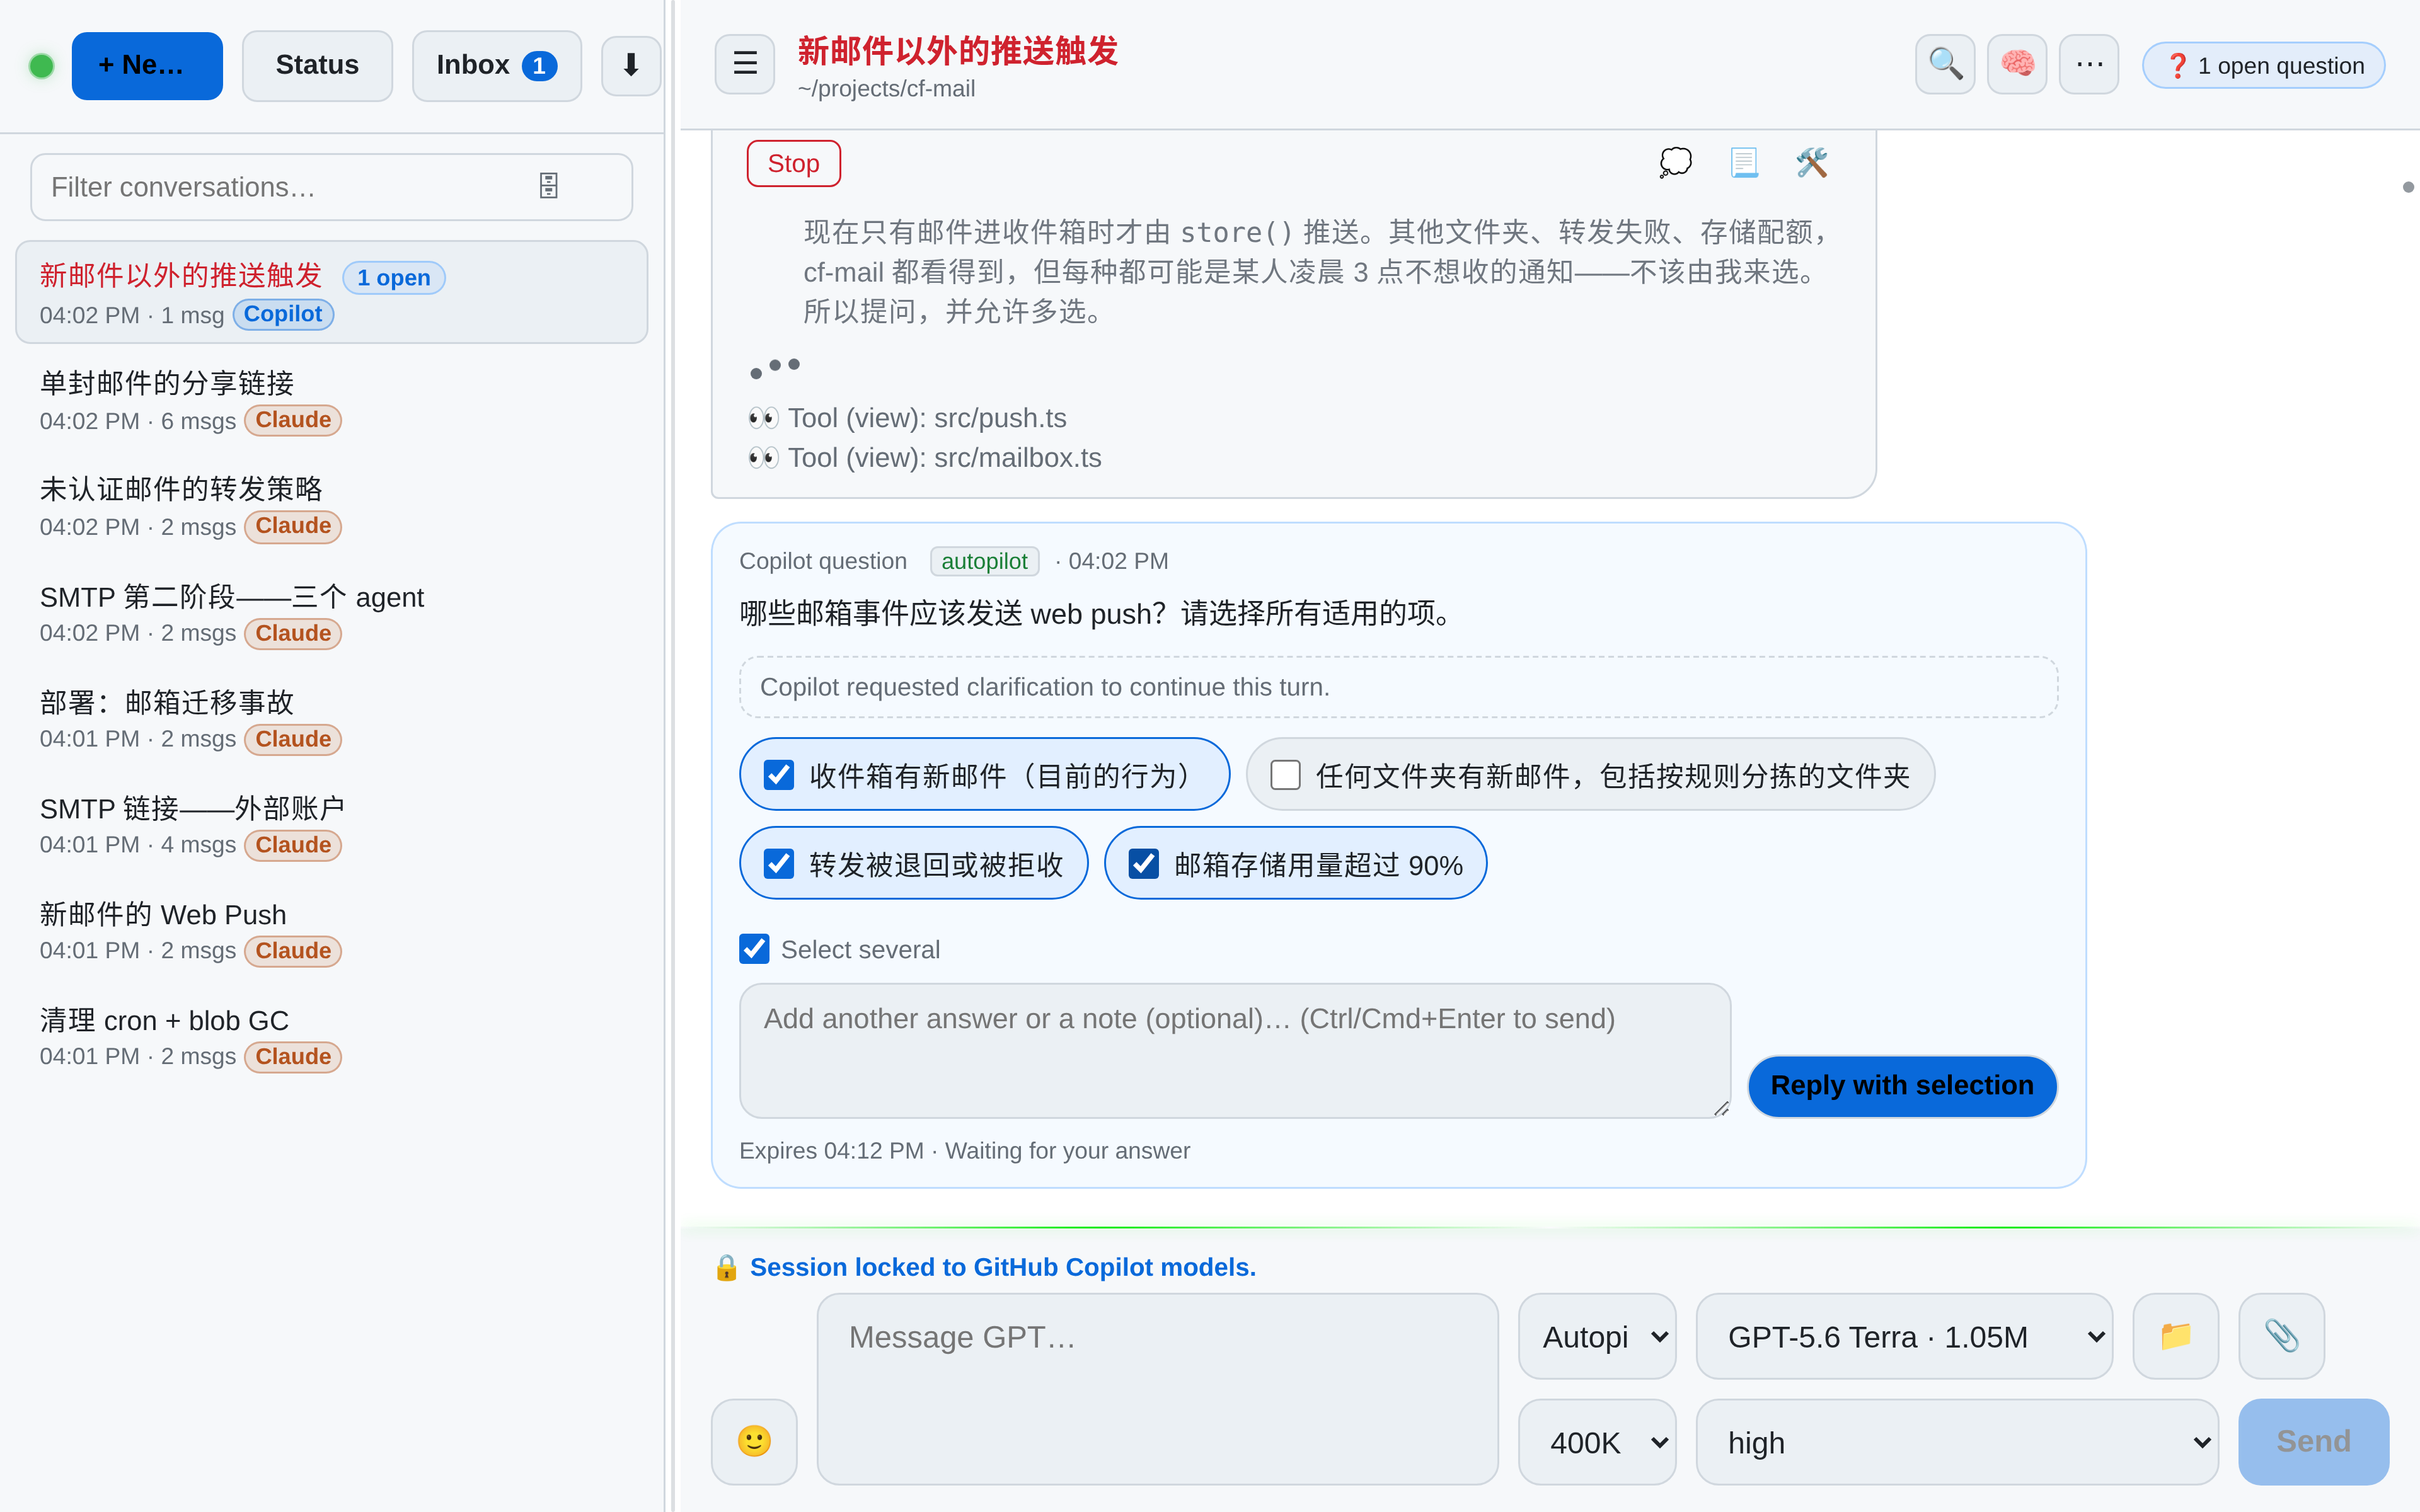Open conversation 部署： 邮箱迁移事故
The height and width of the screenshot is (1512, 2420).
click(331, 719)
